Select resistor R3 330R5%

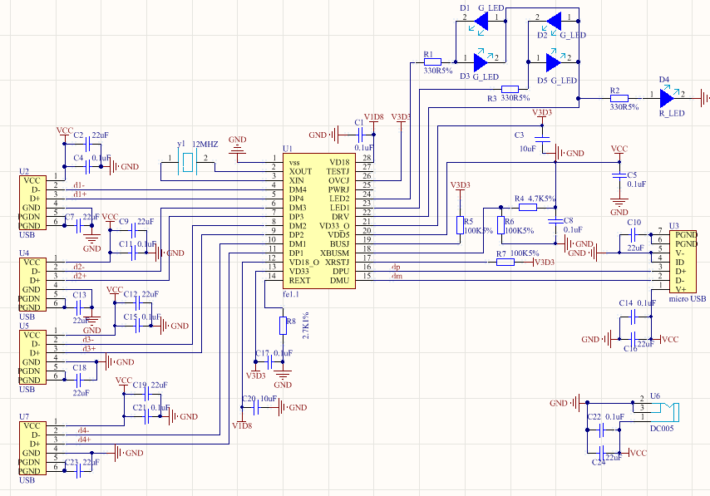coord(510,89)
